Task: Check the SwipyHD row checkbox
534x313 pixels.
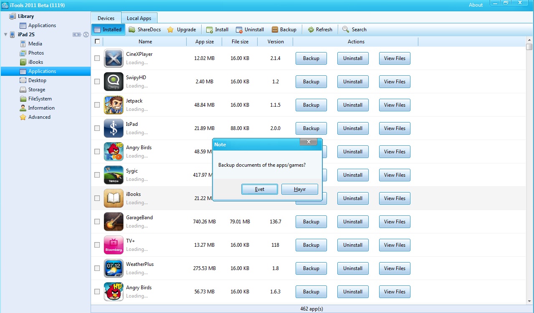Action: point(97,82)
